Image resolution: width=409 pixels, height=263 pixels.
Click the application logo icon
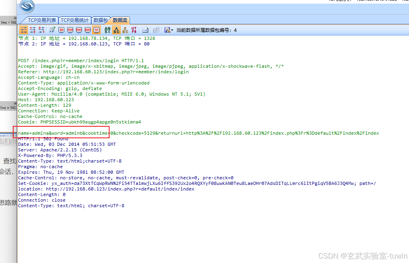(27, 6)
